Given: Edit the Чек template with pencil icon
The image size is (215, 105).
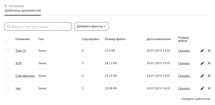Looking at the screenshot, I should point(202,88).
